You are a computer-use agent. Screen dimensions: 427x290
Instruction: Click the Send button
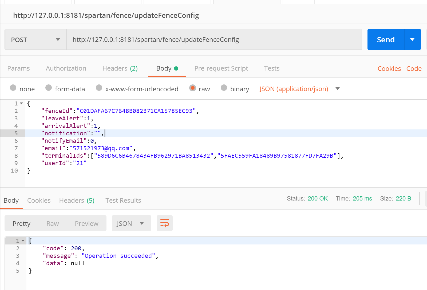click(386, 40)
